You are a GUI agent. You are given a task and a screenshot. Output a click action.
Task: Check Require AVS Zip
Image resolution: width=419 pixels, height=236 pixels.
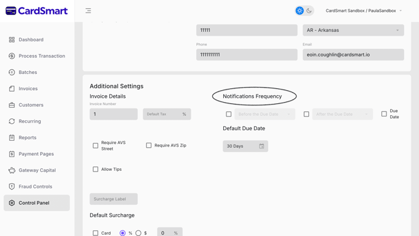pos(149,145)
